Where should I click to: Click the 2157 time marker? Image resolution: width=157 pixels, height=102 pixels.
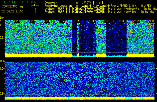tap(107, 21)
